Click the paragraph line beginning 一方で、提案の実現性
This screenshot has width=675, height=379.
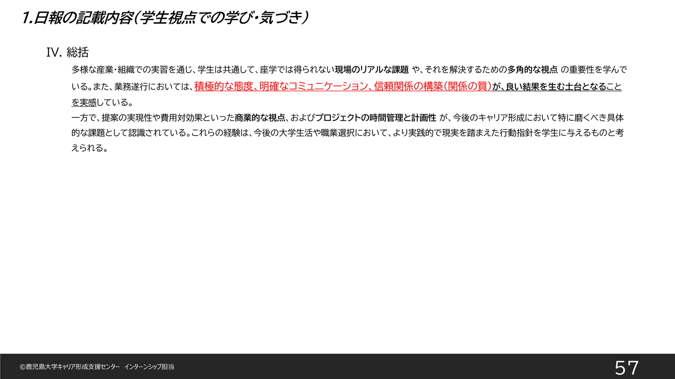click(x=348, y=118)
